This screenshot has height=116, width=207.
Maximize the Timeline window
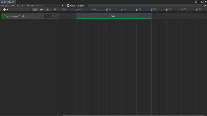click(202, 2)
